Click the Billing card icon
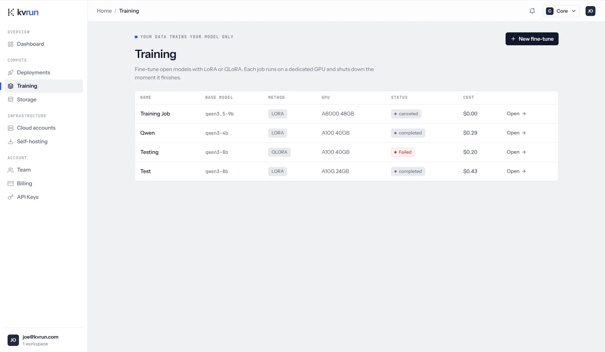The height and width of the screenshot is (352, 605). pos(11,183)
